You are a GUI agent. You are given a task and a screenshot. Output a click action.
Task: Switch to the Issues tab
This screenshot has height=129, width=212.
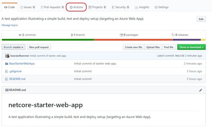28,7
